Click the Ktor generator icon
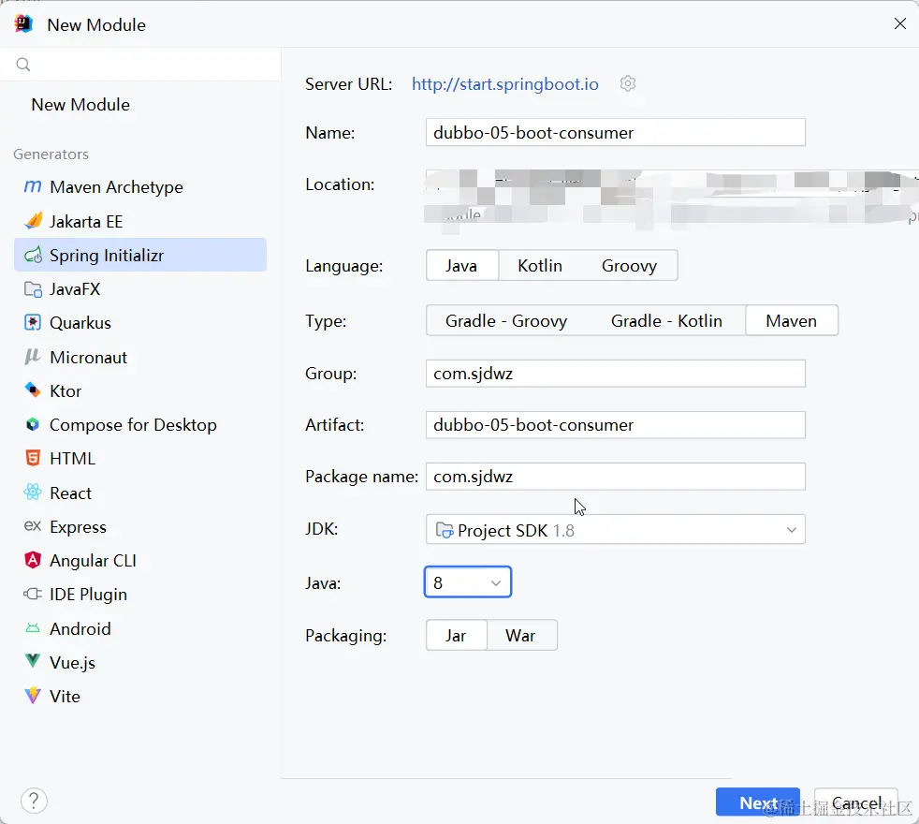 [x=33, y=390]
